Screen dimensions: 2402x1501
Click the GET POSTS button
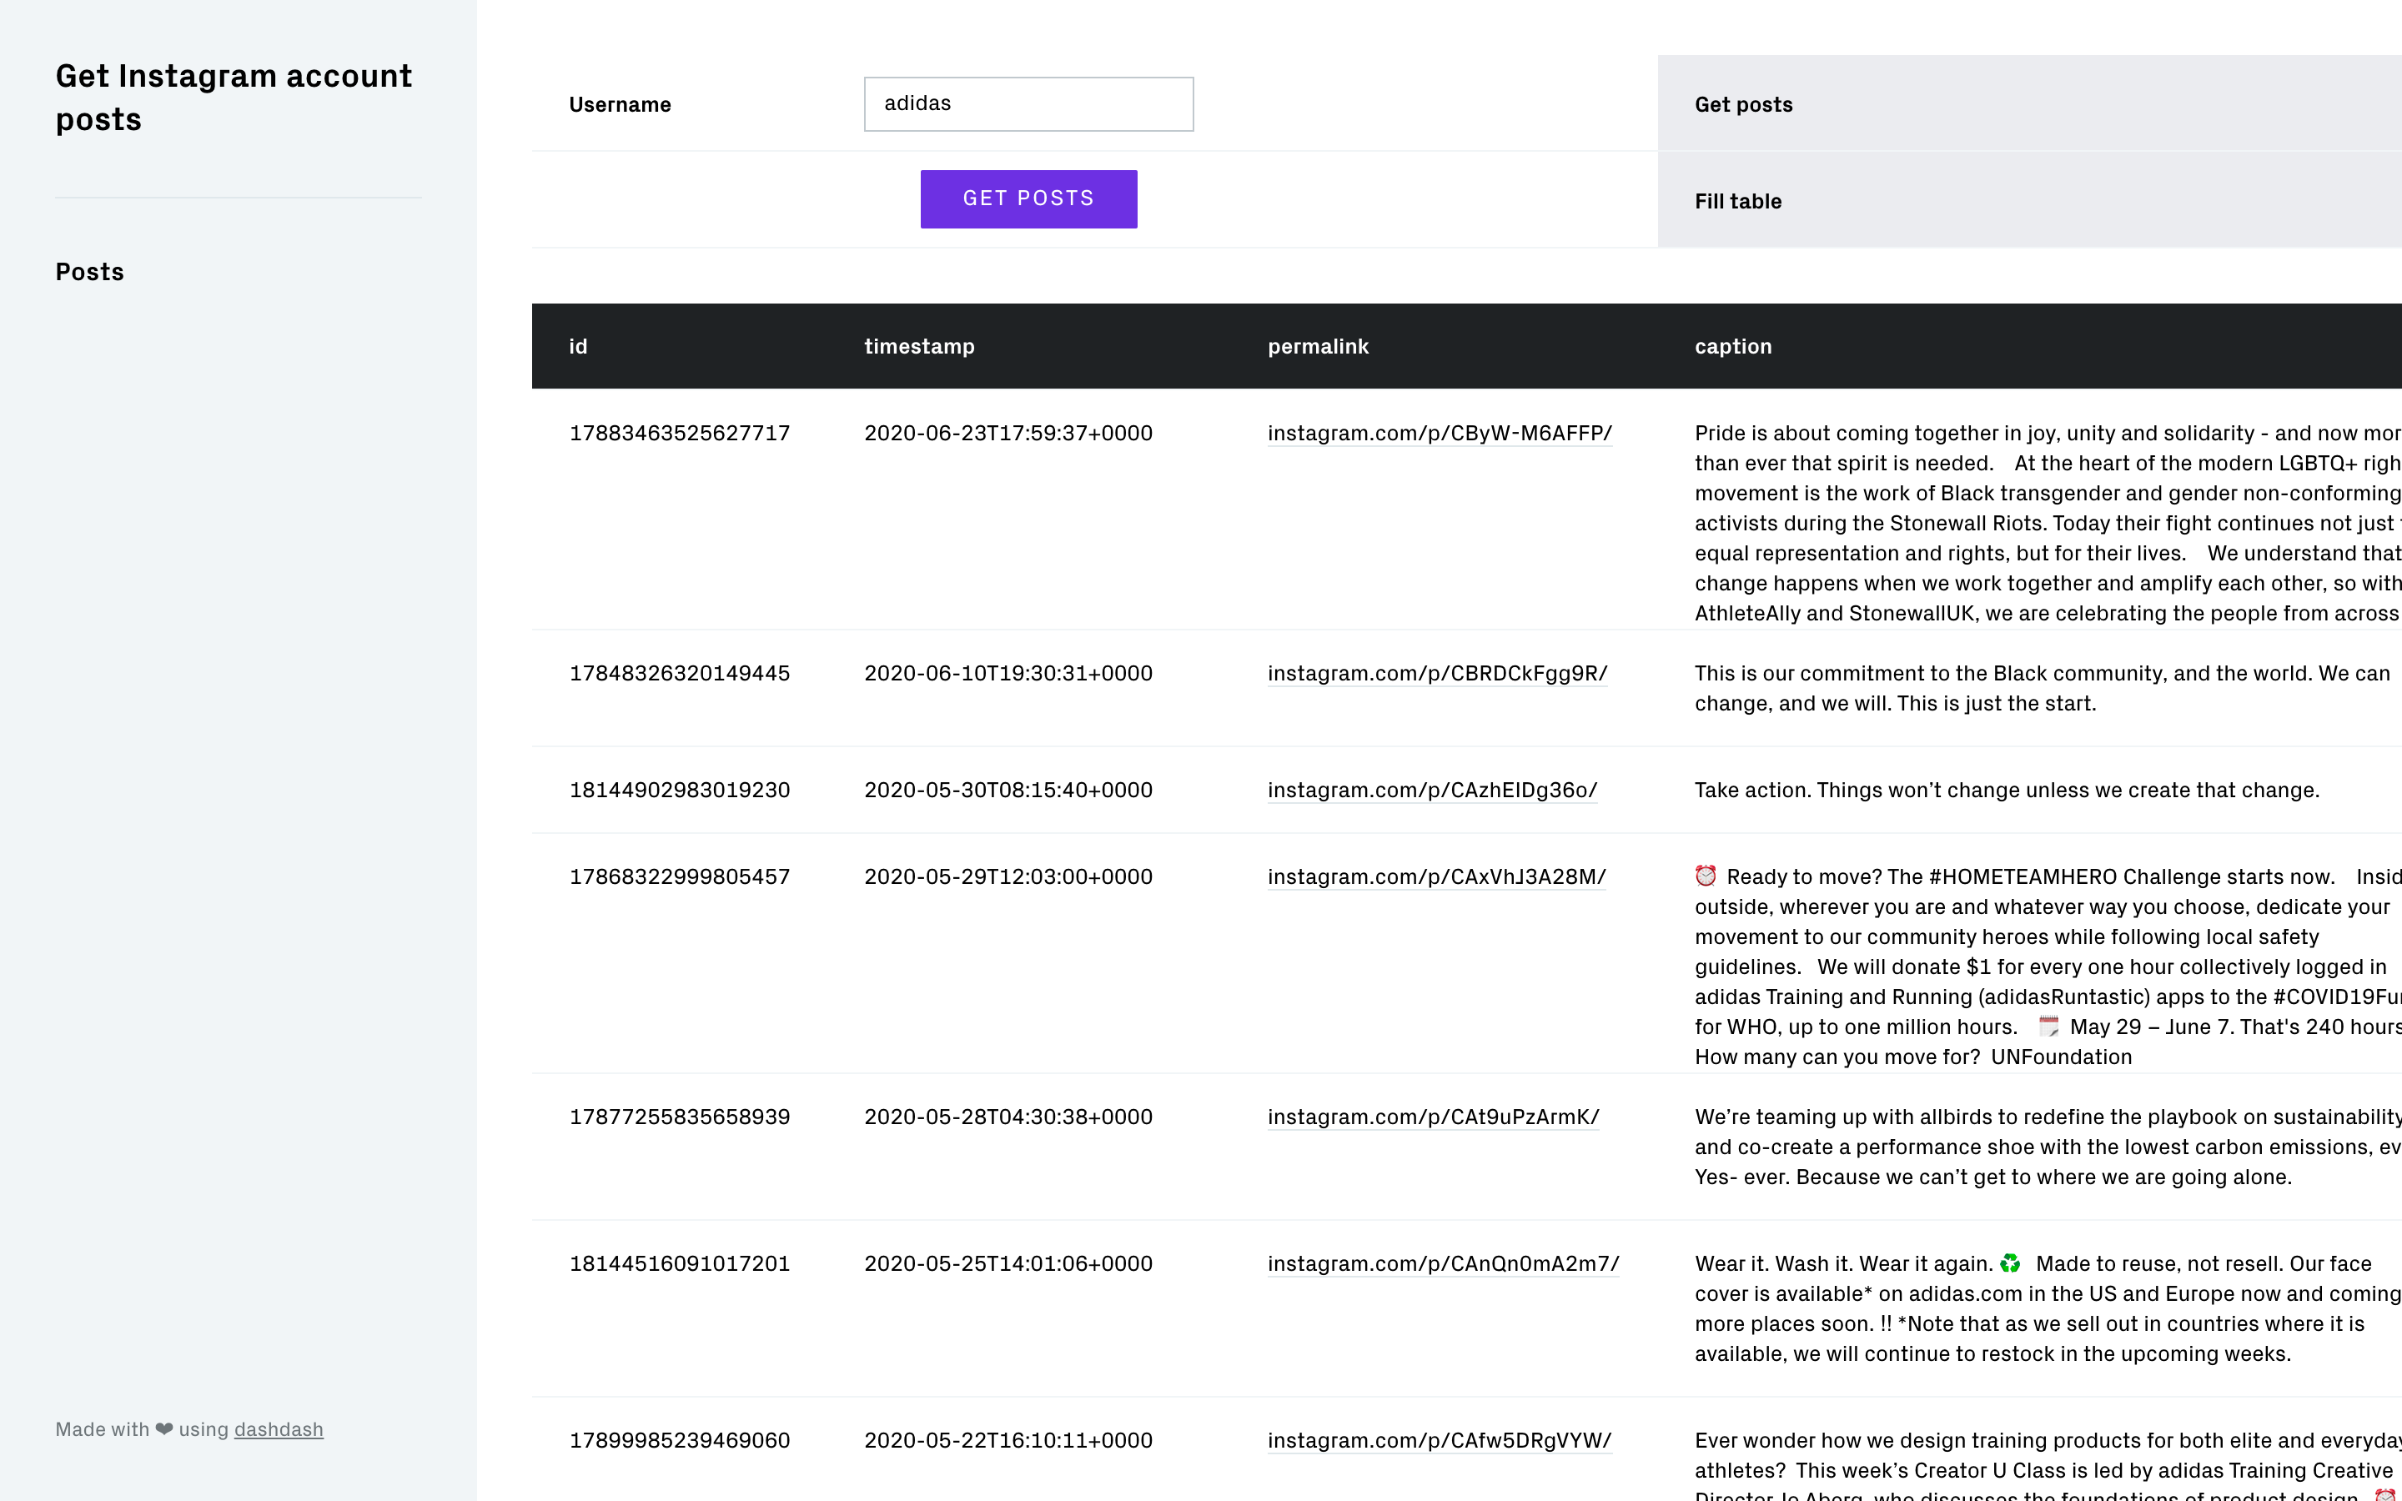pyautogui.click(x=1028, y=198)
